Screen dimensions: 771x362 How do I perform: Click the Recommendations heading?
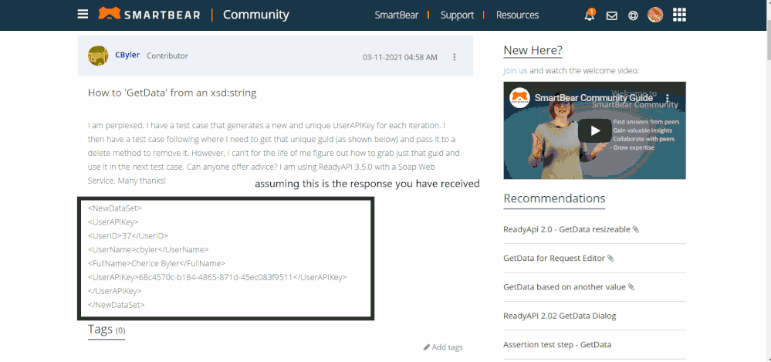[x=554, y=198]
